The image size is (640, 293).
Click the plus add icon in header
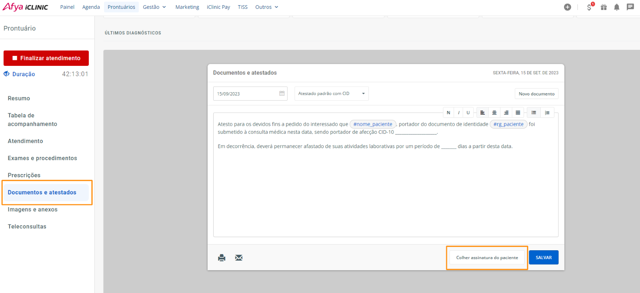pos(567,7)
